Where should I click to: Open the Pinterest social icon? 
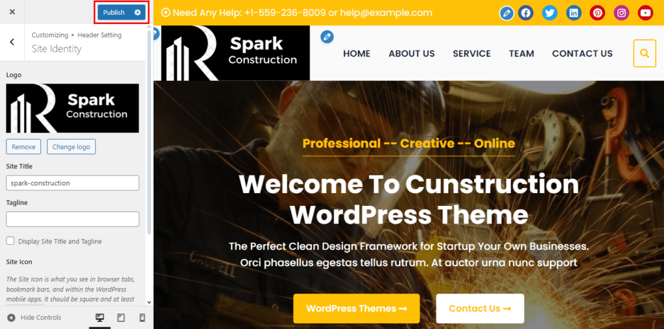coord(597,13)
